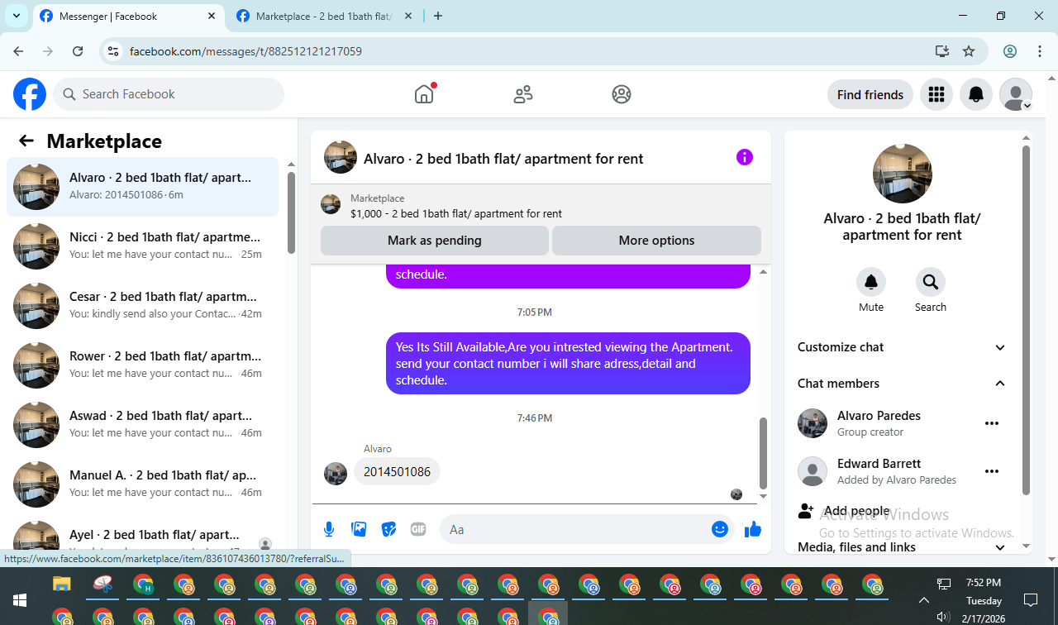Open $1,000 marketplace listing banner
The image size is (1058, 625).
click(541, 205)
